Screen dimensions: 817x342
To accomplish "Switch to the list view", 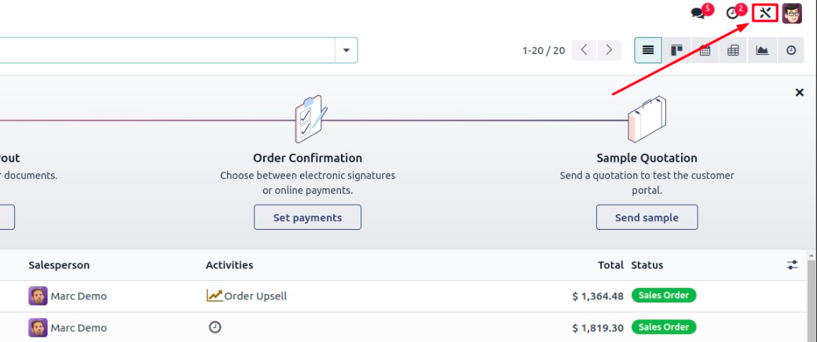I will 647,50.
